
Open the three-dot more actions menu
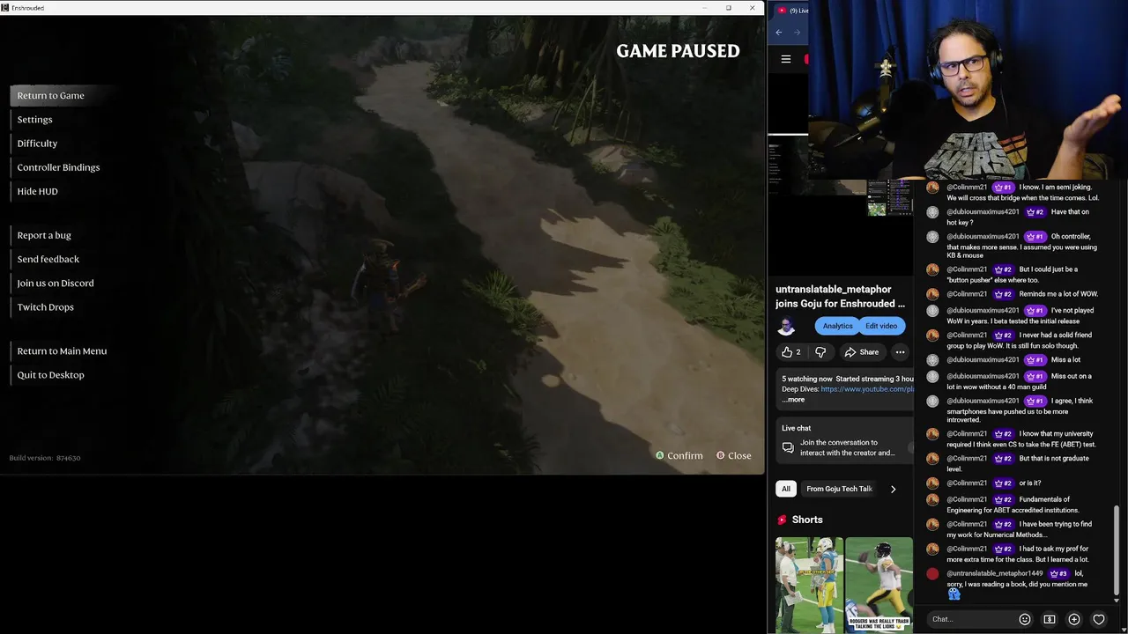click(900, 352)
